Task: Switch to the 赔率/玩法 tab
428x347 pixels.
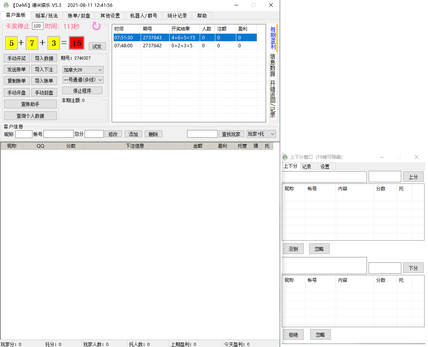Action: click(46, 16)
